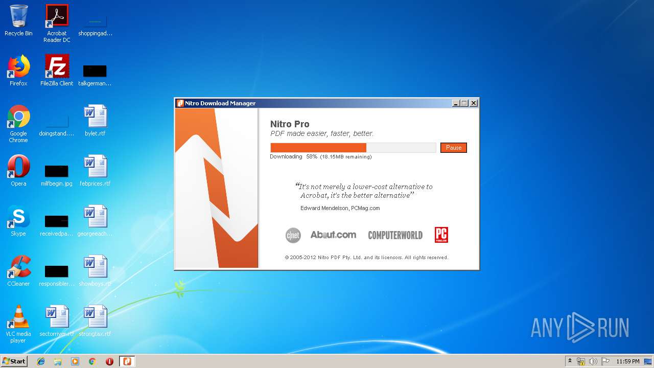Viewport: 654px width, 368px height.
Task: Select the VLC media player shortcut
Action: pyautogui.click(x=18, y=324)
